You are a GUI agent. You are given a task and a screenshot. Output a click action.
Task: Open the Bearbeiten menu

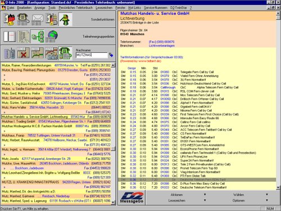click(24, 8)
